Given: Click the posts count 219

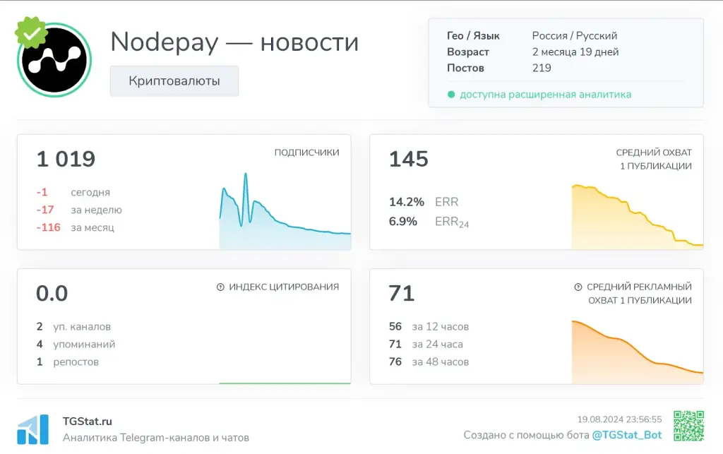Looking at the screenshot, I should click(x=542, y=68).
